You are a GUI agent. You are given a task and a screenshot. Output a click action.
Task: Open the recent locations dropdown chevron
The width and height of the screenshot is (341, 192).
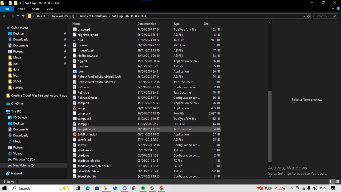point(18,16)
